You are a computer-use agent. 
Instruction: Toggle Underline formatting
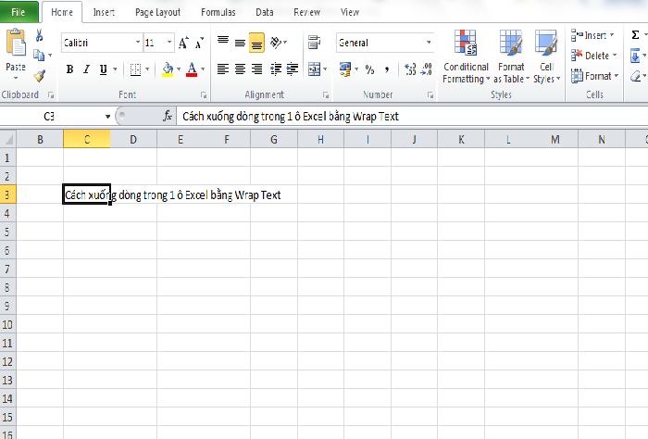104,69
